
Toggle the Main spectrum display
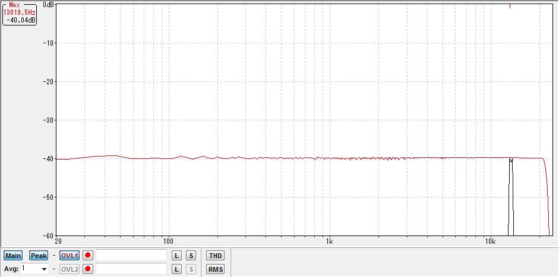pos(13,256)
